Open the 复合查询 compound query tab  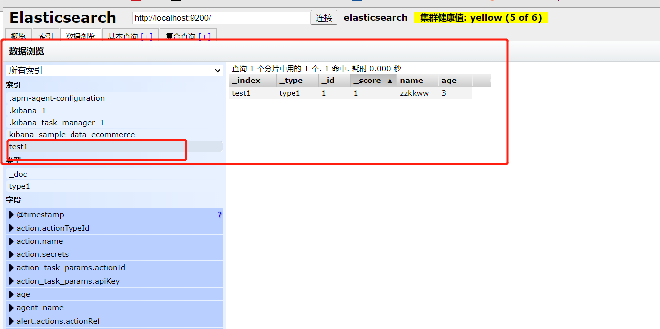[181, 36]
